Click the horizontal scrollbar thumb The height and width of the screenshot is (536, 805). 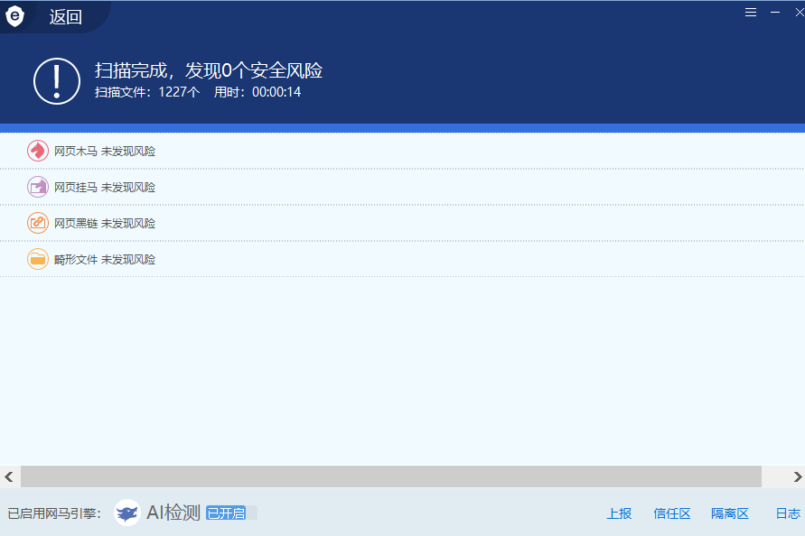point(390,476)
